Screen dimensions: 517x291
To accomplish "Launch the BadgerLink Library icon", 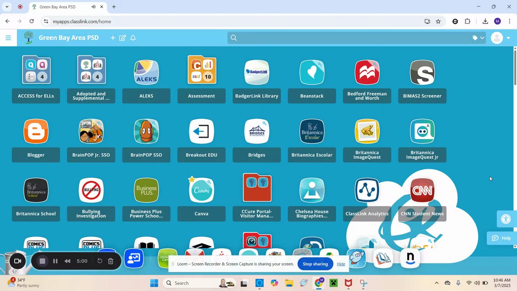I will (x=257, y=72).
